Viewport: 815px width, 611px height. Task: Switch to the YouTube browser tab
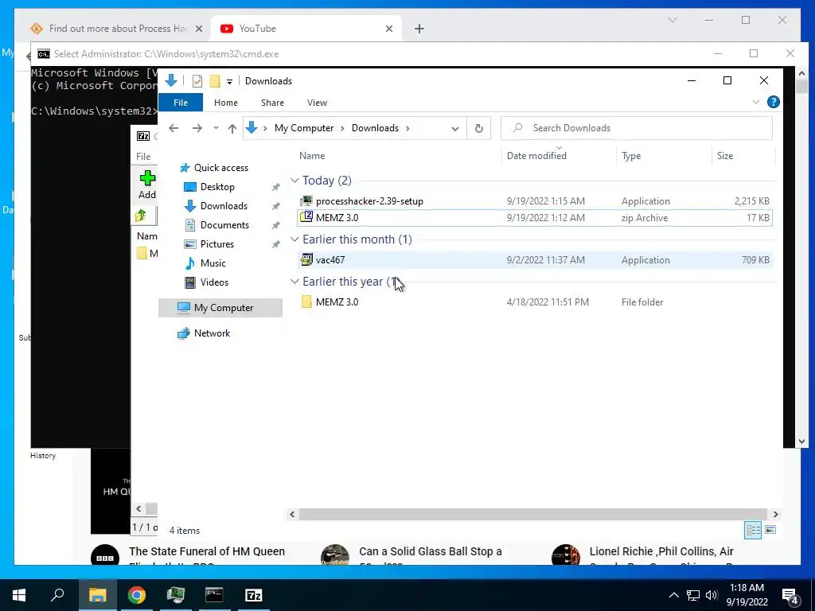306,29
